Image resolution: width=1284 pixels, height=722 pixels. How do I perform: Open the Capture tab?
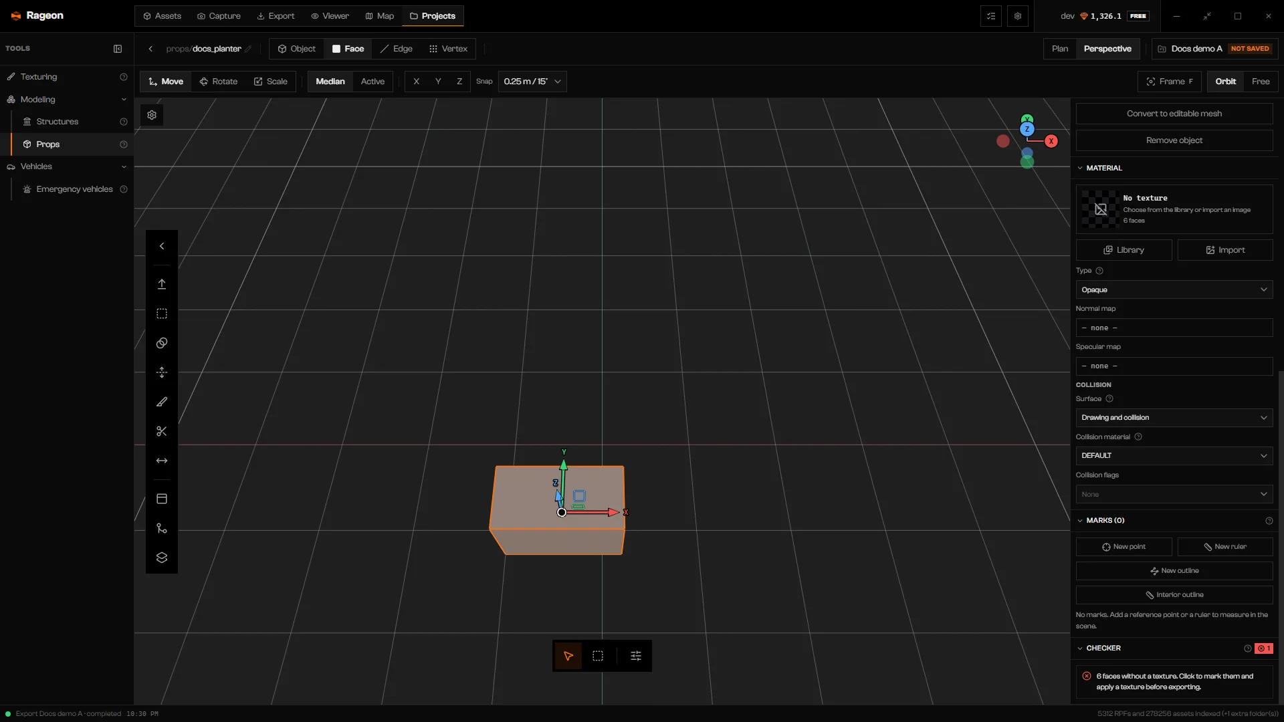click(219, 16)
